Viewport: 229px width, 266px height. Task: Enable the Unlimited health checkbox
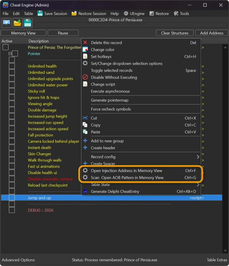pos(12,66)
